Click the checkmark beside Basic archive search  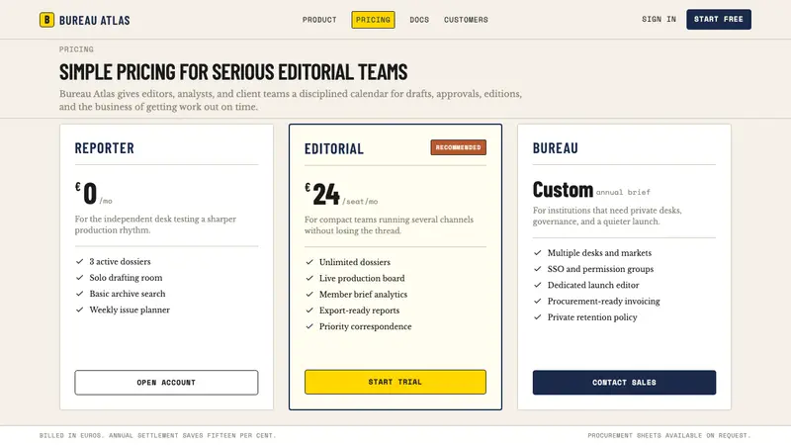pos(79,294)
